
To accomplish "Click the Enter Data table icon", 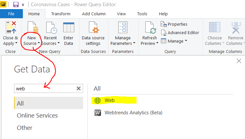I will [x=69, y=27].
